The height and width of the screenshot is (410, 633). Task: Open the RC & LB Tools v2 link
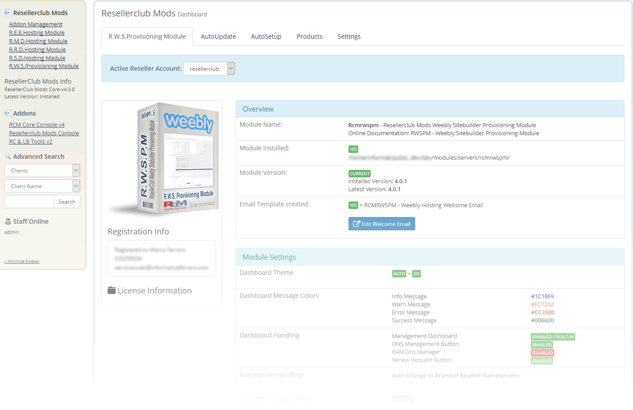click(31, 142)
